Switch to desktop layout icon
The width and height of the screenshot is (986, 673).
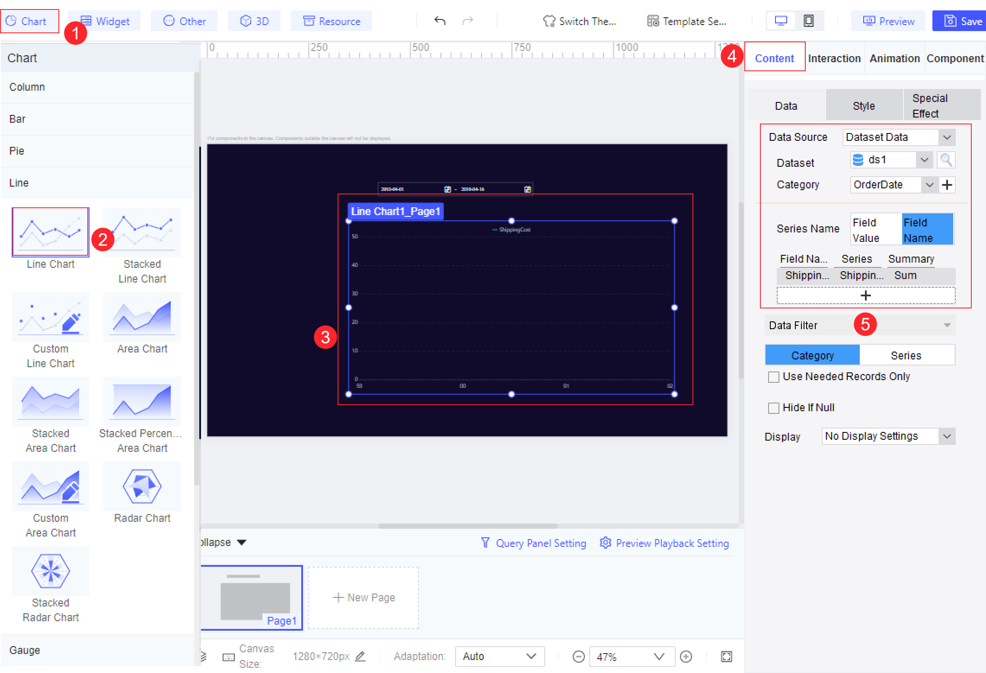[x=781, y=21]
